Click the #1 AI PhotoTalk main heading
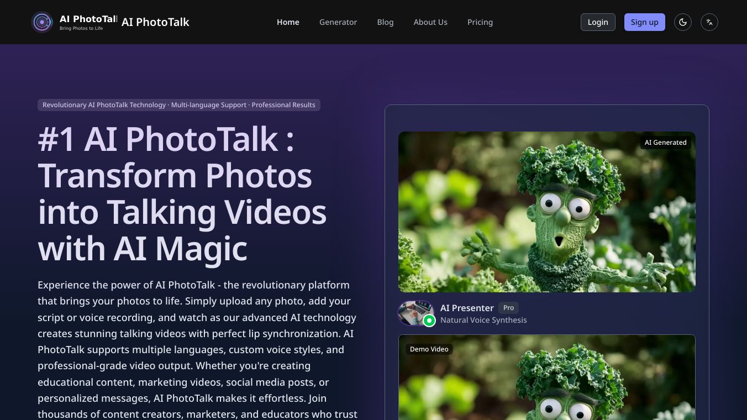The height and width of the screenshot is (420, 747). pos(182,193)
